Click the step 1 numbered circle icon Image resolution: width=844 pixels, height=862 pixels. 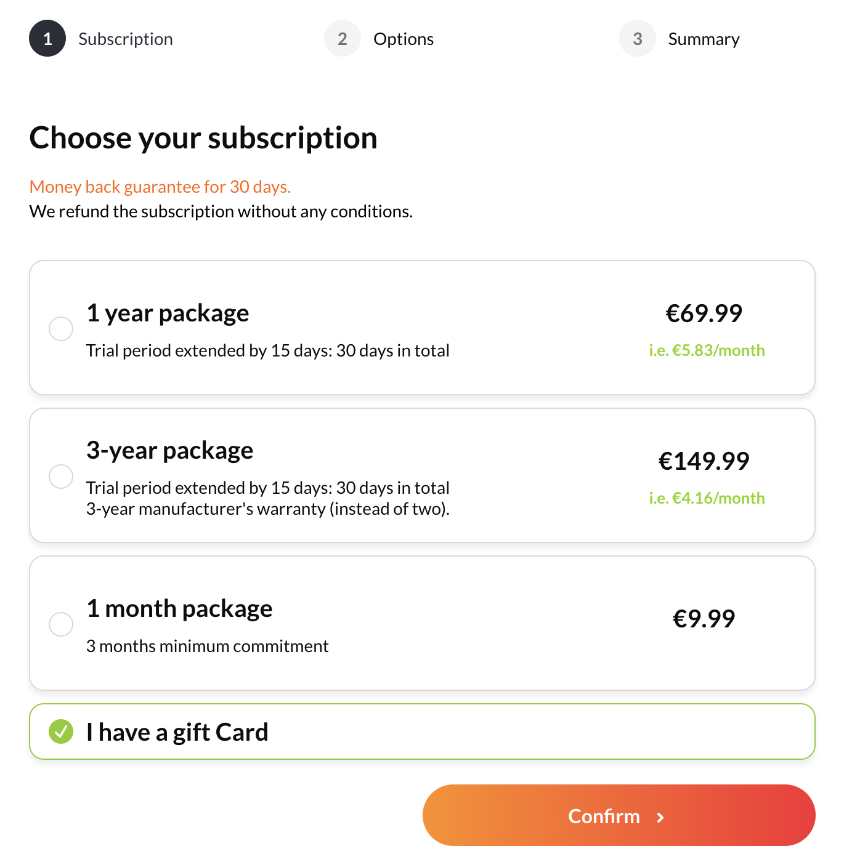click(x=47, y=38)
